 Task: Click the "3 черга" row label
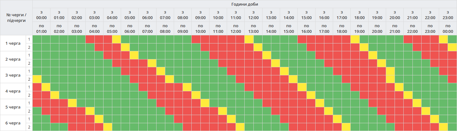(13, 75)
